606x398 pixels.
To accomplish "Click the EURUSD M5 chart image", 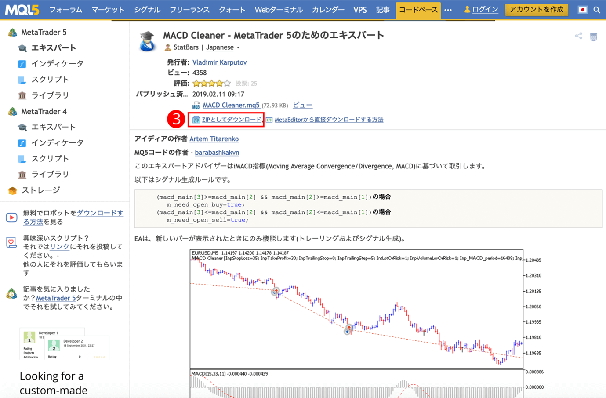I will click(356, 309).
